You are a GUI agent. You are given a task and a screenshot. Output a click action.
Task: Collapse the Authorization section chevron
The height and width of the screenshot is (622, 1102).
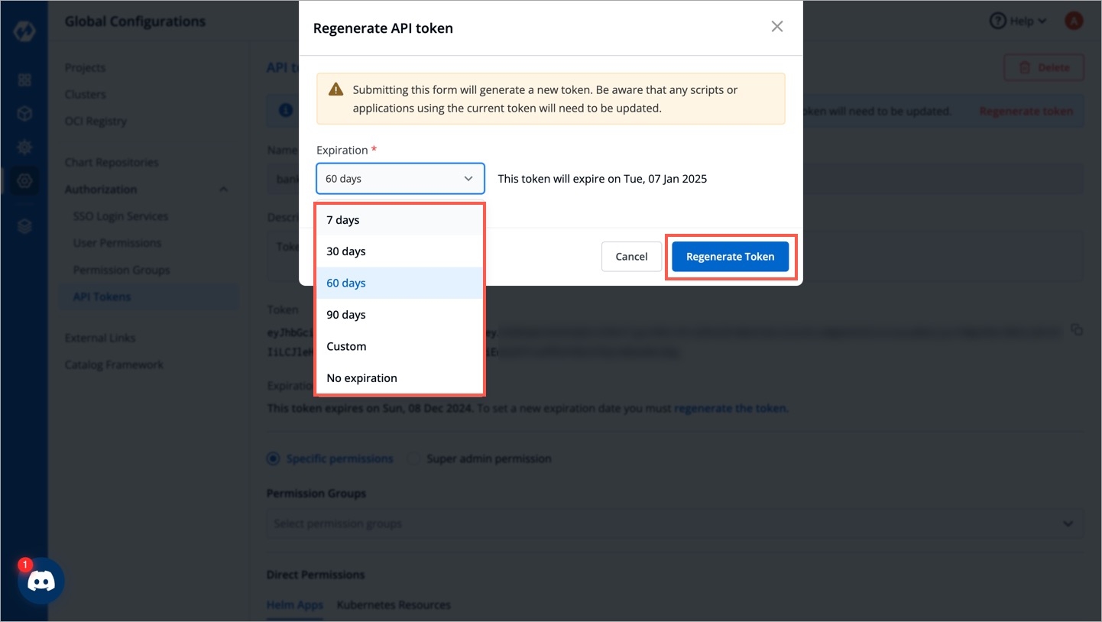pyautogui.click(x=224, y=190)
